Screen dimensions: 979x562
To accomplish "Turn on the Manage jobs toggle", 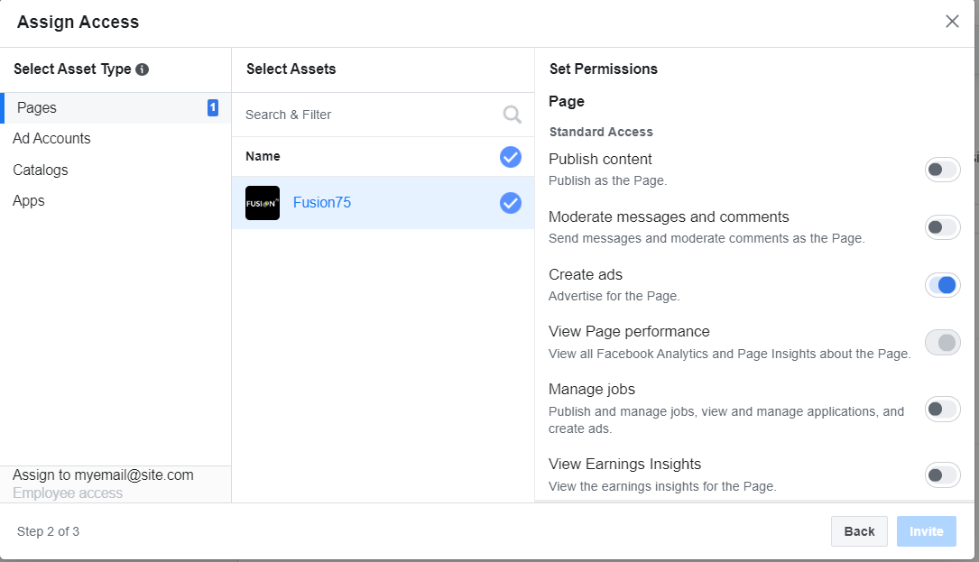I will (942, 410).
